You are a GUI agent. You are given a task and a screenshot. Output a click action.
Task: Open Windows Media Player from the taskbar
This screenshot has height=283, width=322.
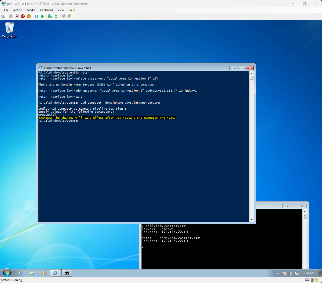coord(44,273)
